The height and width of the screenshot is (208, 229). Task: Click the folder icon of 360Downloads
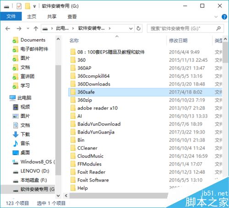pos(73,84)
